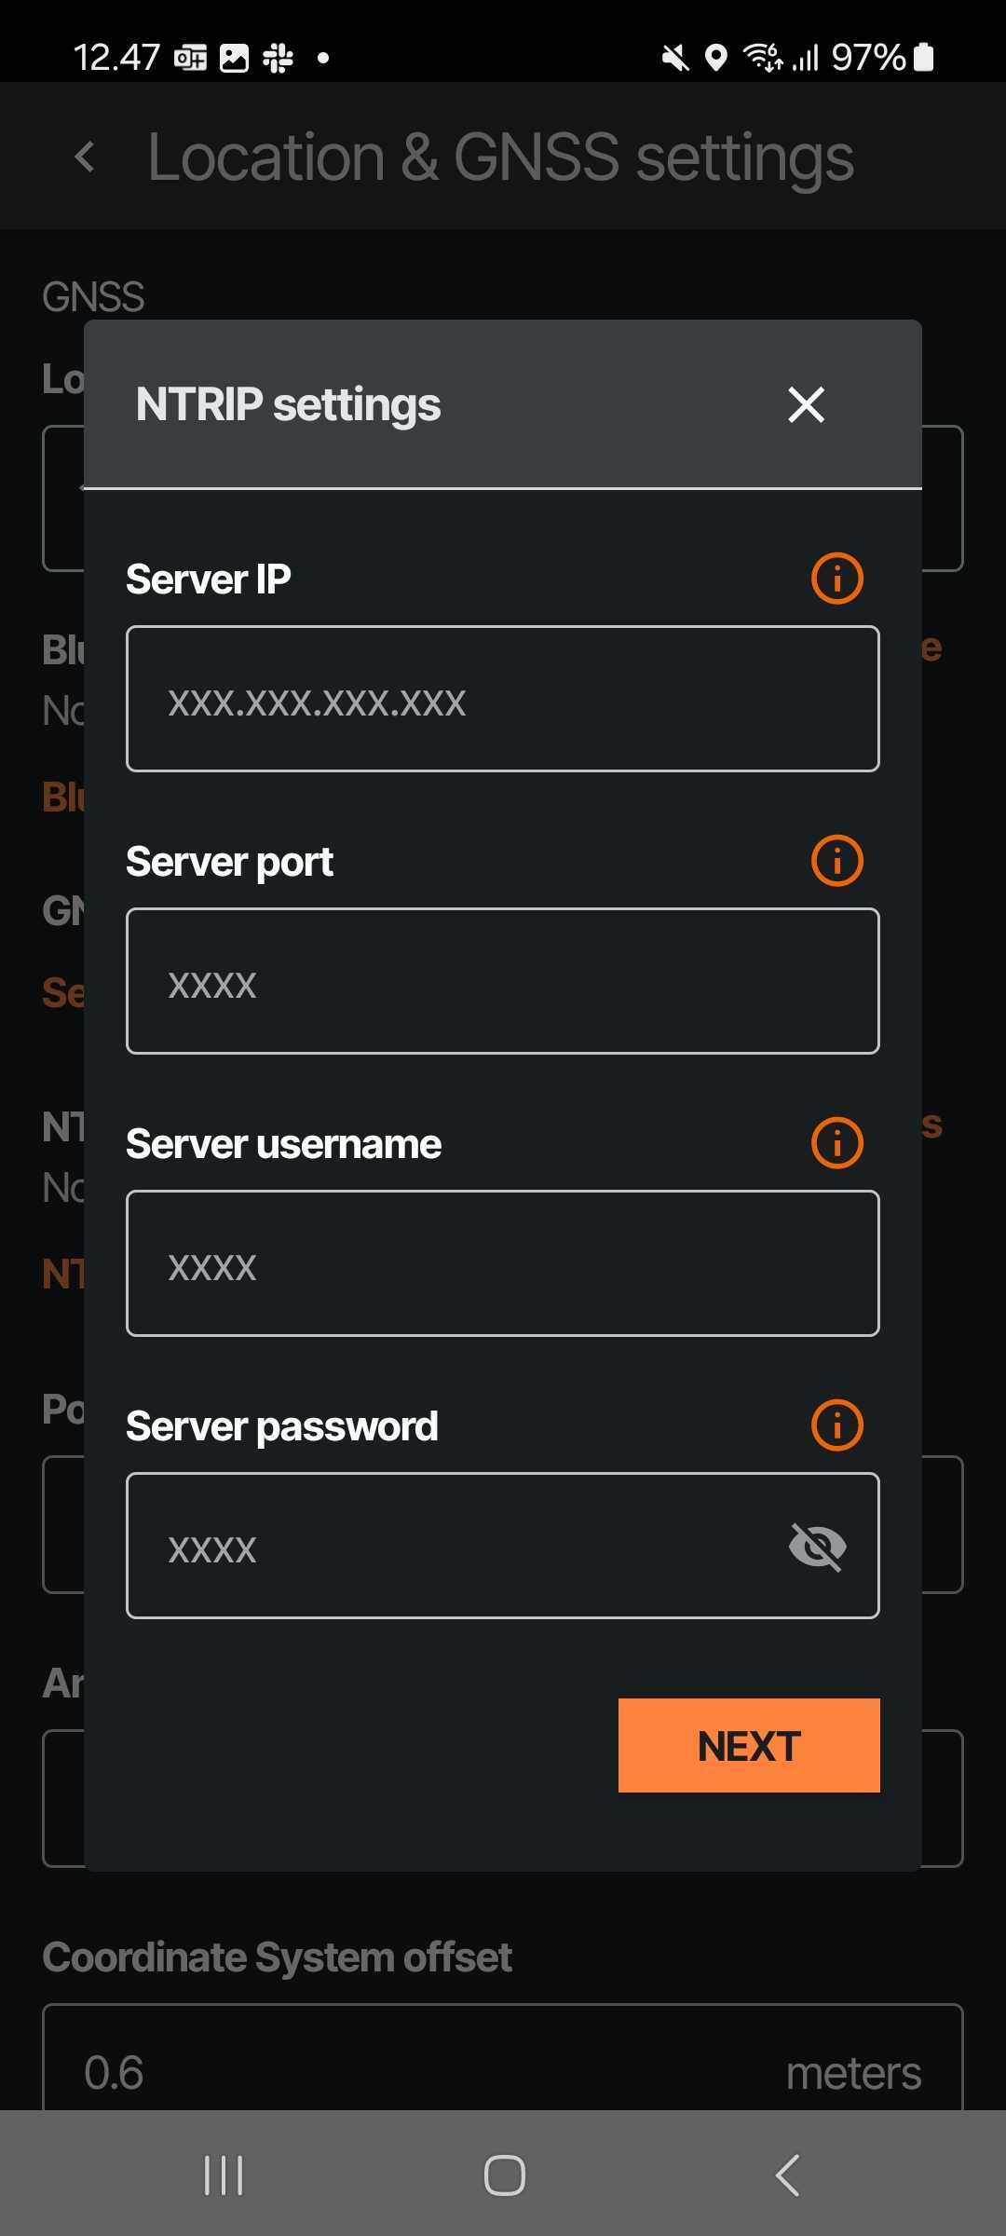Tap the NTRIP settings dialog title

click(288, 404)
